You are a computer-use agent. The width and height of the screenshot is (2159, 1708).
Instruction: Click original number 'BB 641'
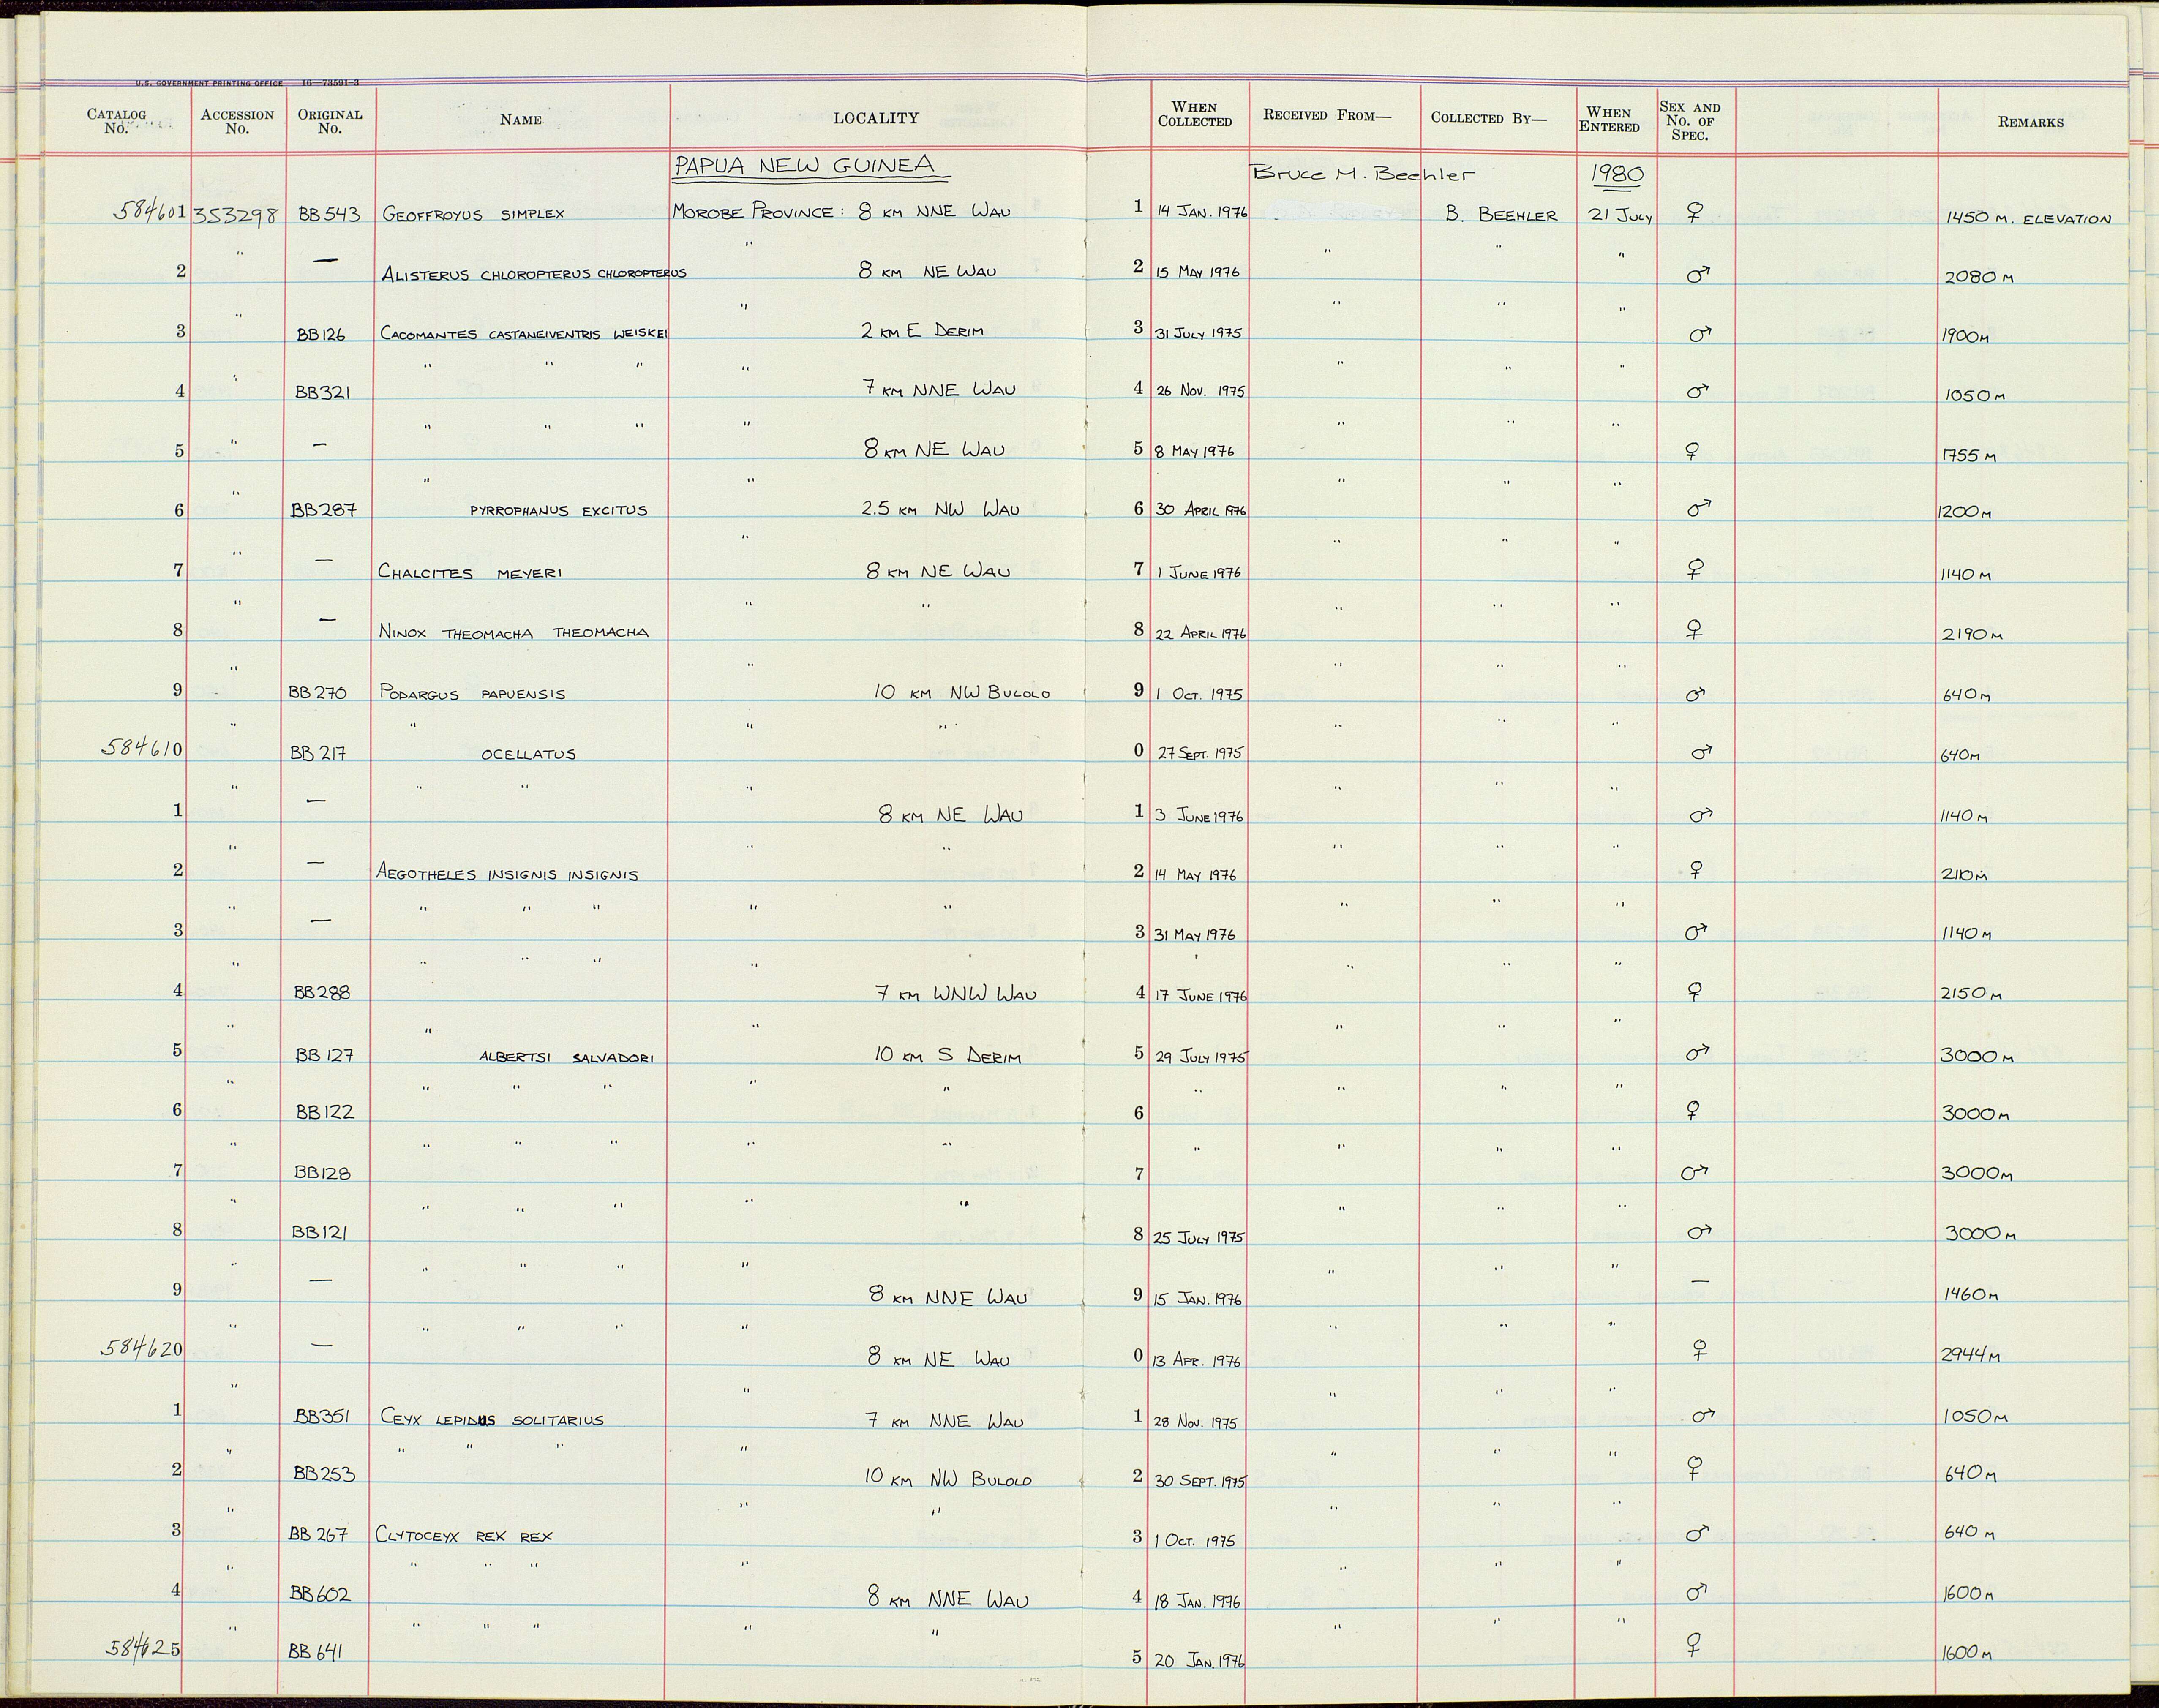(x=316, y=1653)
